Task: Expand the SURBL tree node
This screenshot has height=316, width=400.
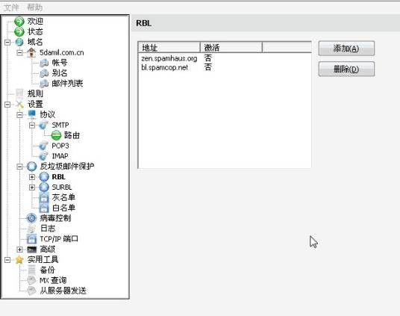Action: point(32,188)
